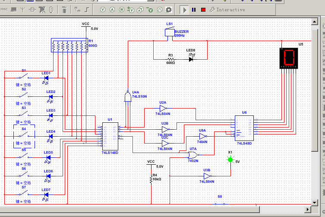Open probe settings gear
This screenshot has height=217, width=325.
click(x=169, y=10)
